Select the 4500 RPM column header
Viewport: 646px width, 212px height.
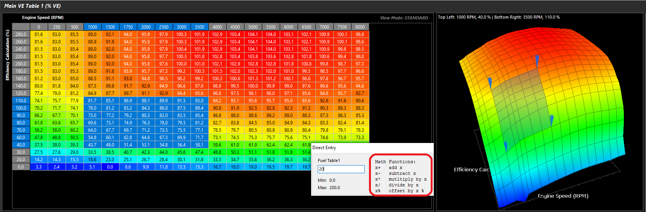[235, 27]
